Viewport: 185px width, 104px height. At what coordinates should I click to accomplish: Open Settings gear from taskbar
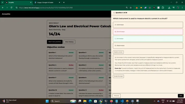132,101
